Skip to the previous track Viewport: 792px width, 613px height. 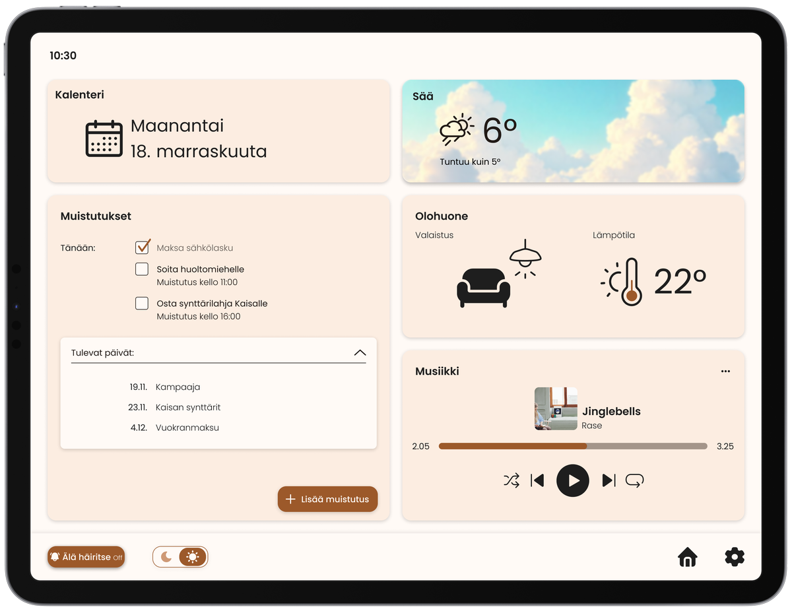tap(537, 480)
